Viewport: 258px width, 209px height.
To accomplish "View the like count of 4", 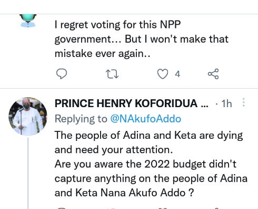I will click(x=177, y=74).
